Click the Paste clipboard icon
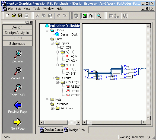Viewport: 156px width, 140px height. [x=50, y=16]
